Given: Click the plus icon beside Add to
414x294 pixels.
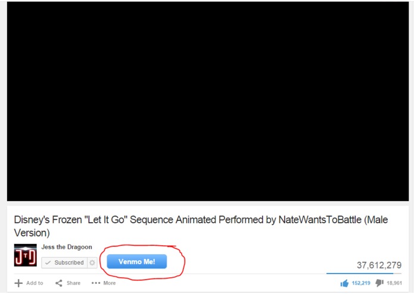Looking at the screenshot, I should (18, 283).
